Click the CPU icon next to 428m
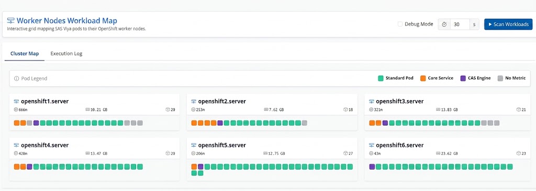536x191 pixels. pyautogui.click(x=16, y=153)
